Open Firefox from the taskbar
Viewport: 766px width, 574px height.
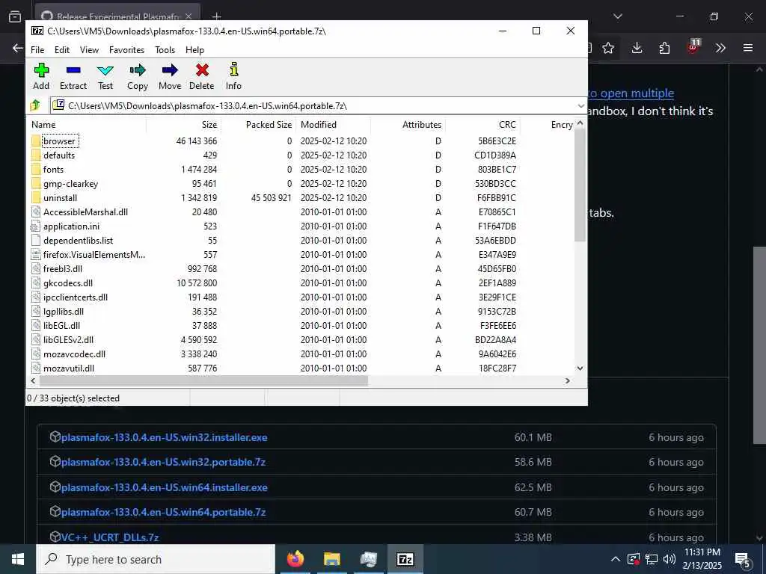295,559
